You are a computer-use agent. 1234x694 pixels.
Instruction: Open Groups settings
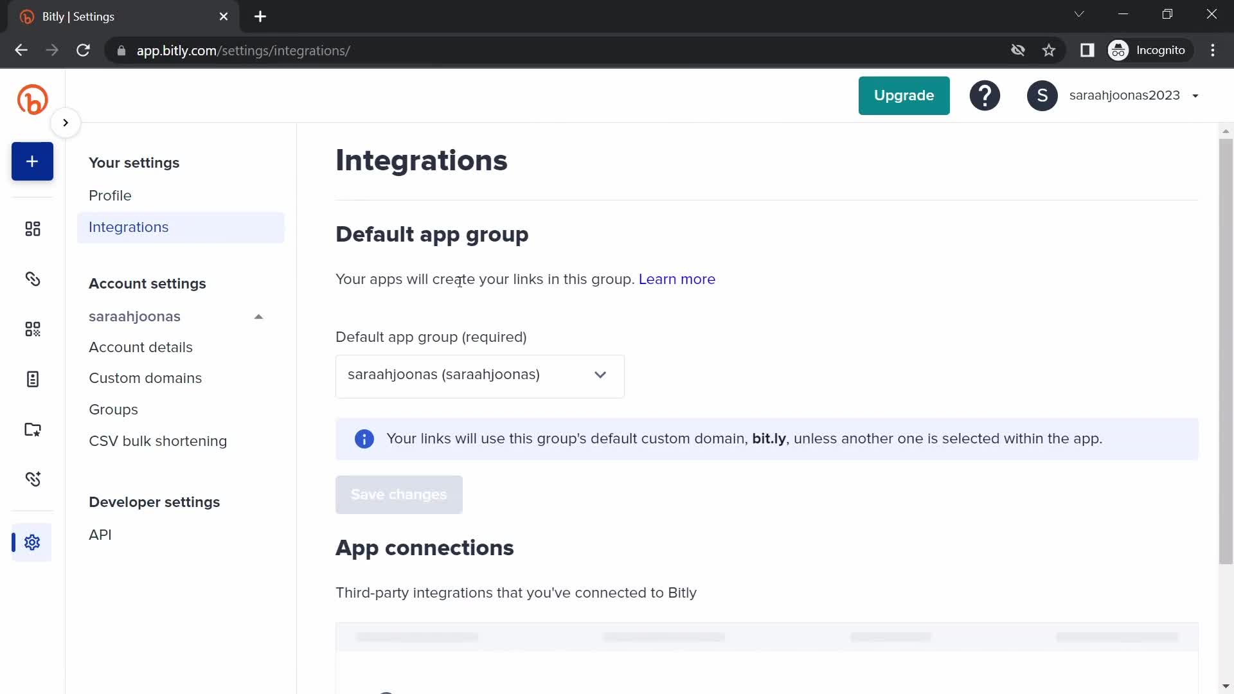pos(113,409)
